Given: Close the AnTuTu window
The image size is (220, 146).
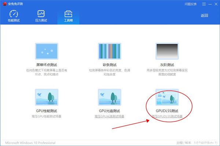Looking at the screenshot, I should 216,4.
